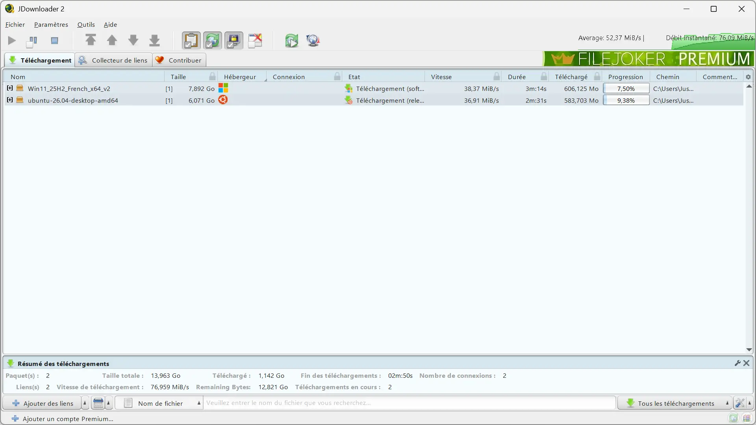Image resolution: width=756 pixels, height=425 pixels.
Task: Check for JDownloader updates icon
Action: [x=313, y=41]
